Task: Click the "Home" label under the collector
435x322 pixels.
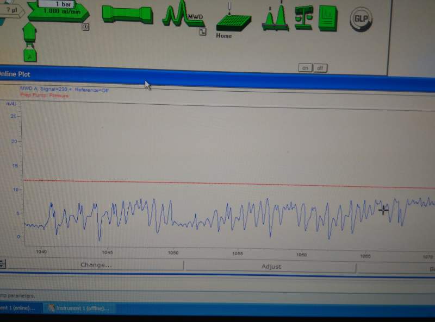Action: tap(224, 36)
